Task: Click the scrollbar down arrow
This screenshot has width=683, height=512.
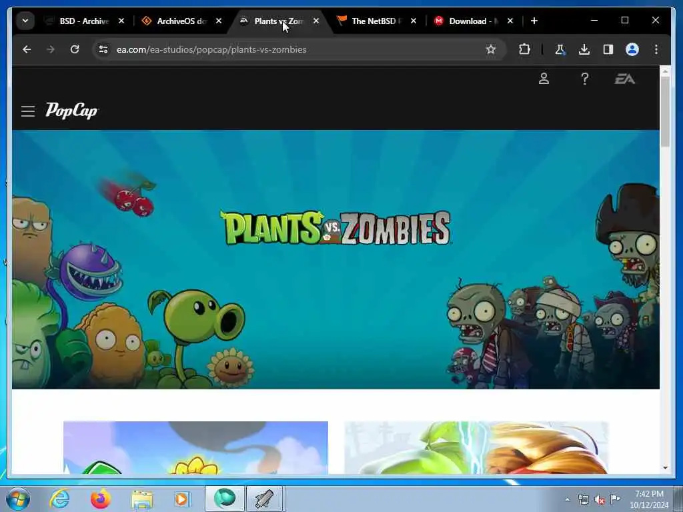Action: 665,468
